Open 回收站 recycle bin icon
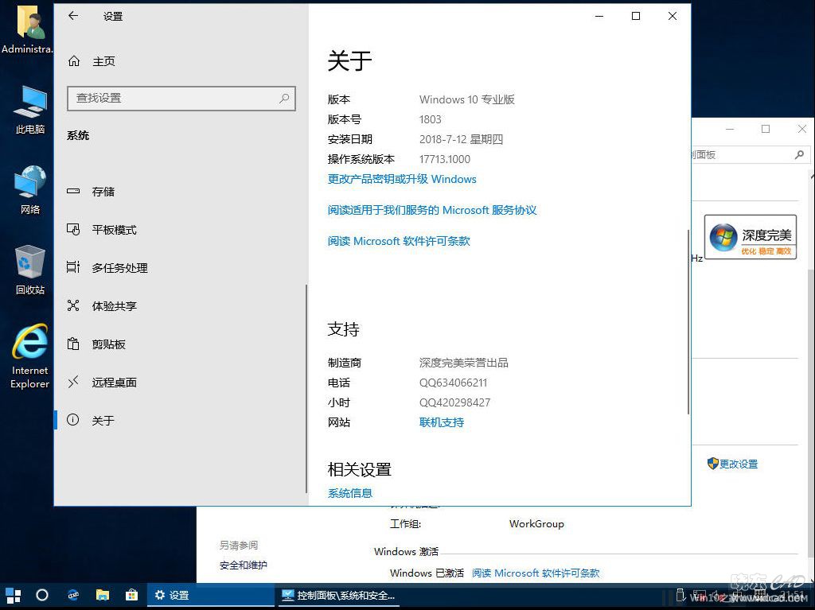 (29, 270)
